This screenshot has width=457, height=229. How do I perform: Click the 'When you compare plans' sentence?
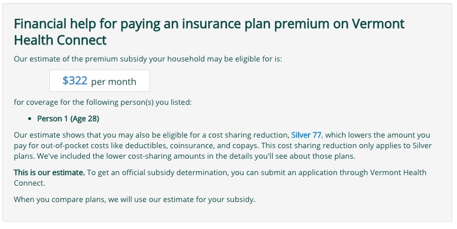pyautogui.click(x=134, y=200)
